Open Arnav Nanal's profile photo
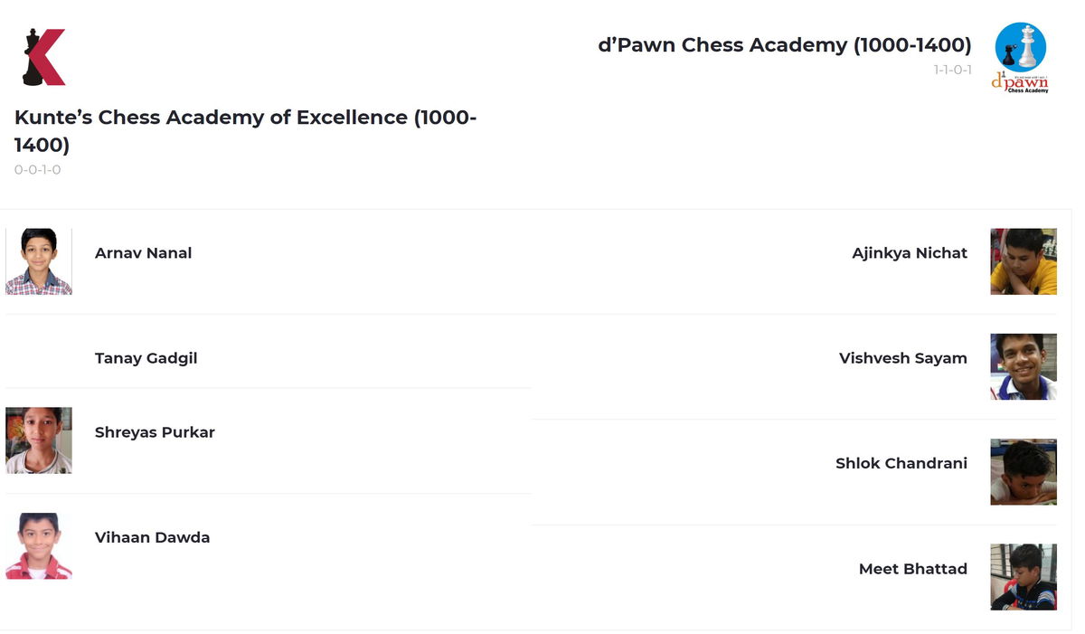Image resolution: width=1085 pixels, height=634 pixels. click(x=39, y=261)
